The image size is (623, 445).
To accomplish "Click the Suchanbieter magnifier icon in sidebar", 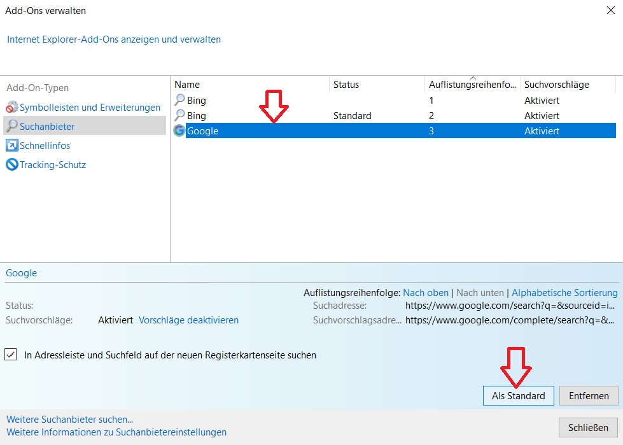I will [x=12, y=126].
